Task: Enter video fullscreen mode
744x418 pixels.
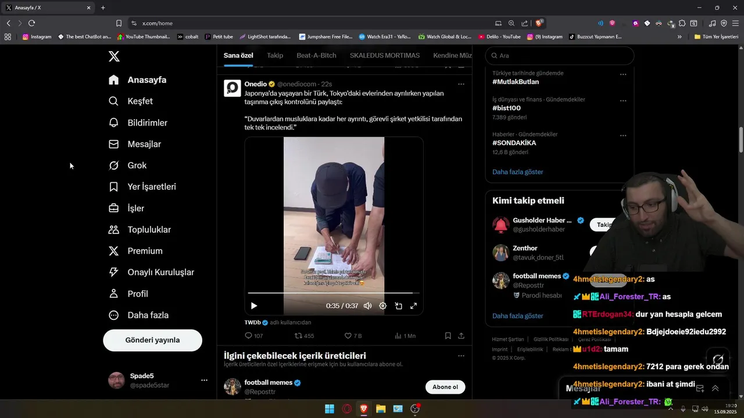Action: pyautogui.click(x=414, y=306)
